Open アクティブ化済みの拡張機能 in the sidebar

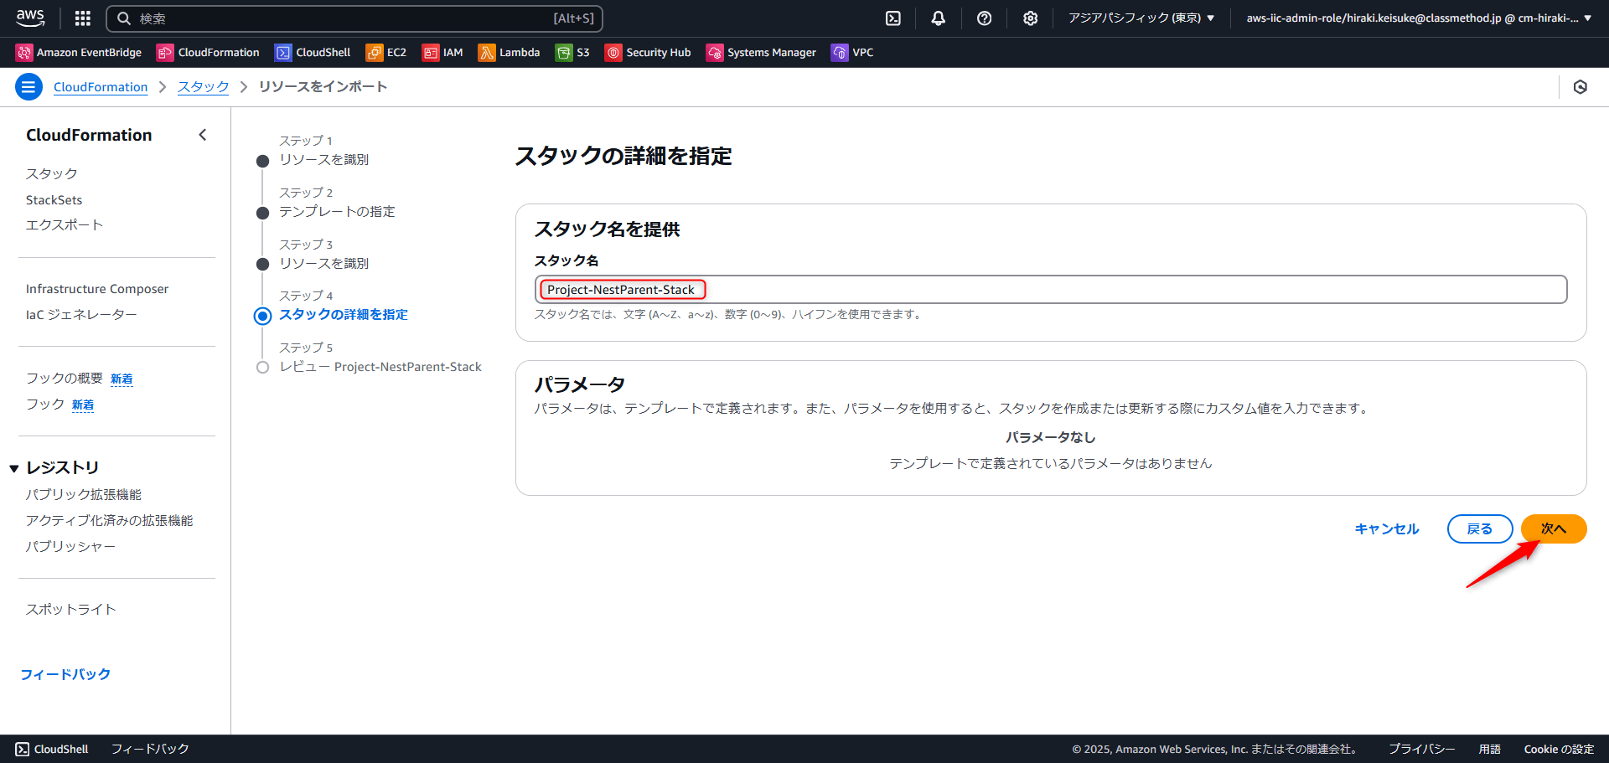(109, 520)
